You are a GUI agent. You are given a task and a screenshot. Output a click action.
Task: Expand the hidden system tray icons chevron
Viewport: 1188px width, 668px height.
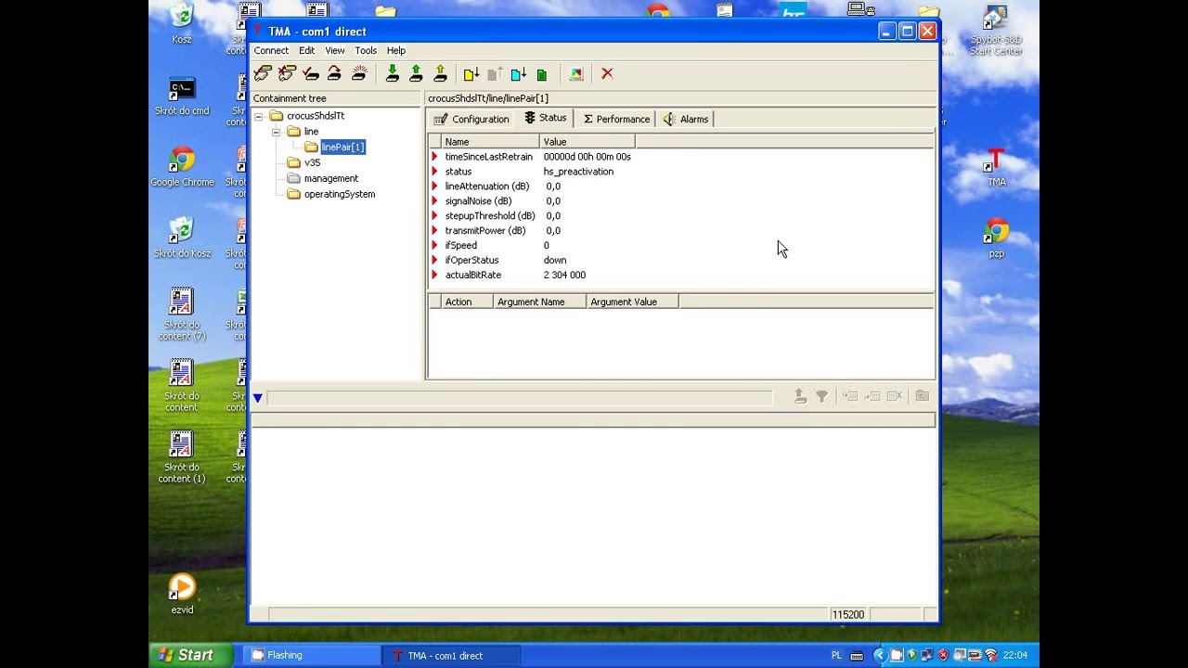tap(880, 655)
